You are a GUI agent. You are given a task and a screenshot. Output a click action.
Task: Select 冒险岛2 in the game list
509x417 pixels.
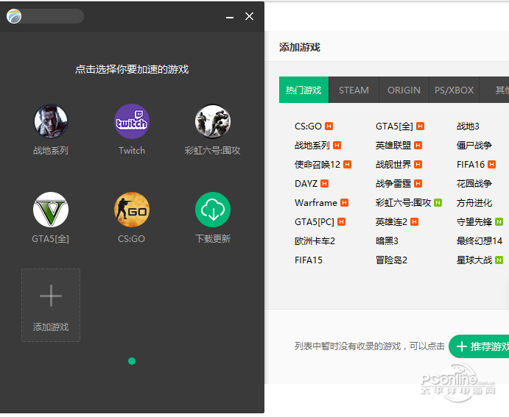(391, 260)
